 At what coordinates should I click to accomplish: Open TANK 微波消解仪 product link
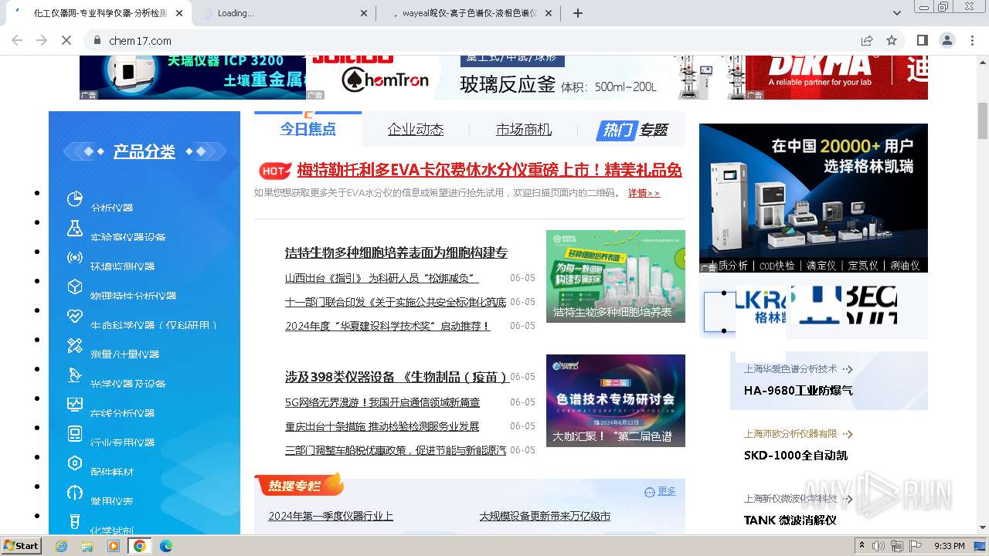[790, 520]
